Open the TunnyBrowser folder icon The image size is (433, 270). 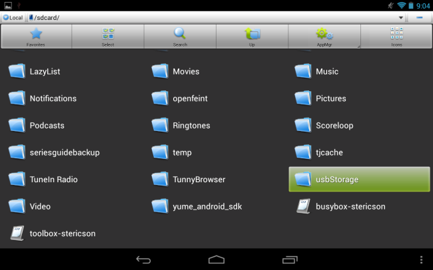160,180
